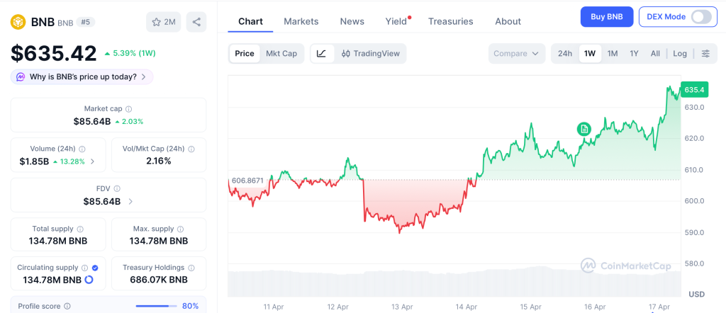Viewport: 726px width, 313px height.
Task: Click the green news event marker on chart
Action: tap(583, 128)
